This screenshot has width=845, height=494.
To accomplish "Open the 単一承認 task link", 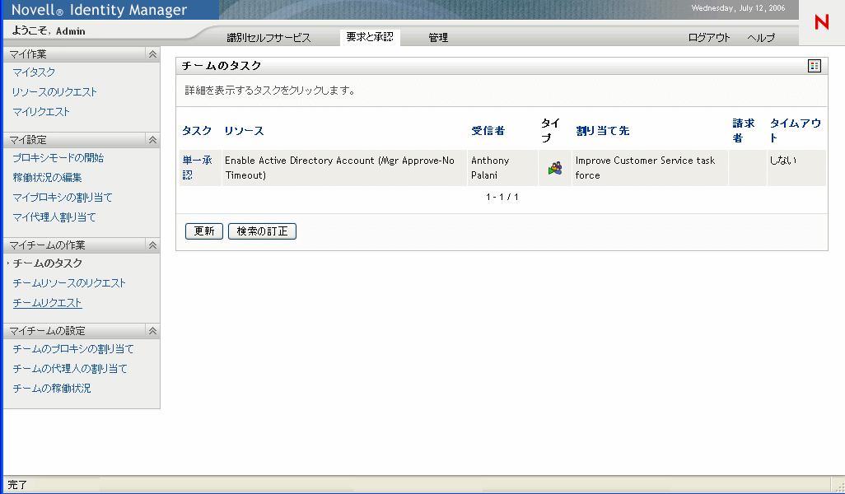I will click(197, 168).
